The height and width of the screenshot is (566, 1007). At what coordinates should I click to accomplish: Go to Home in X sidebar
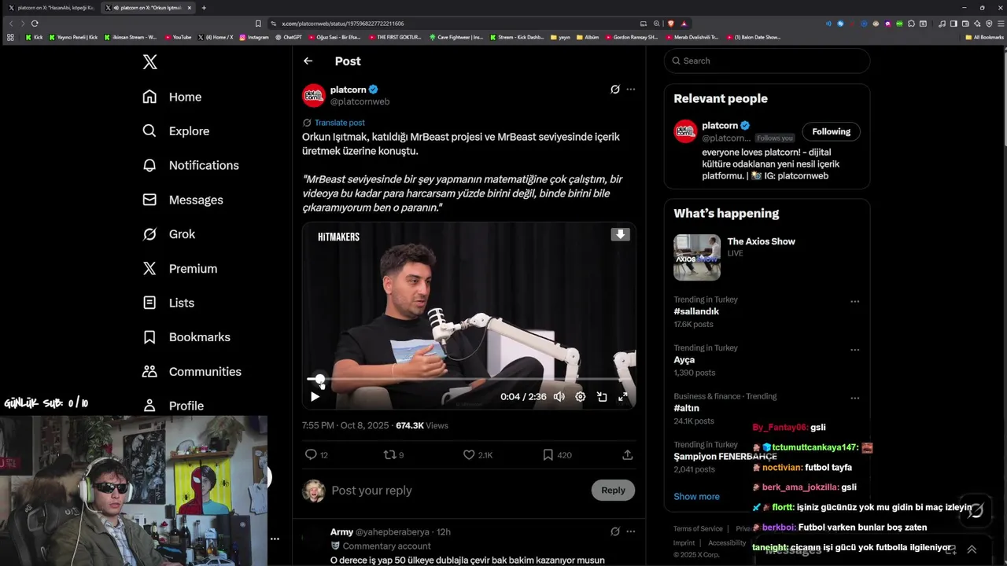(x=172, y=97)
